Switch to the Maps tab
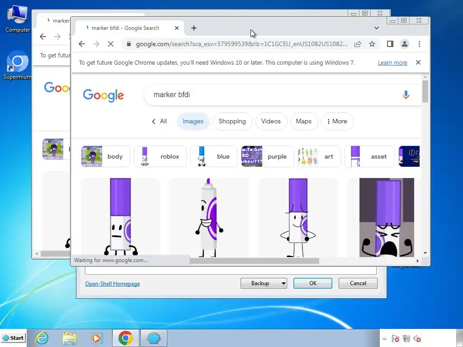This screenshot has width=463, height=347. coord(304,121)
